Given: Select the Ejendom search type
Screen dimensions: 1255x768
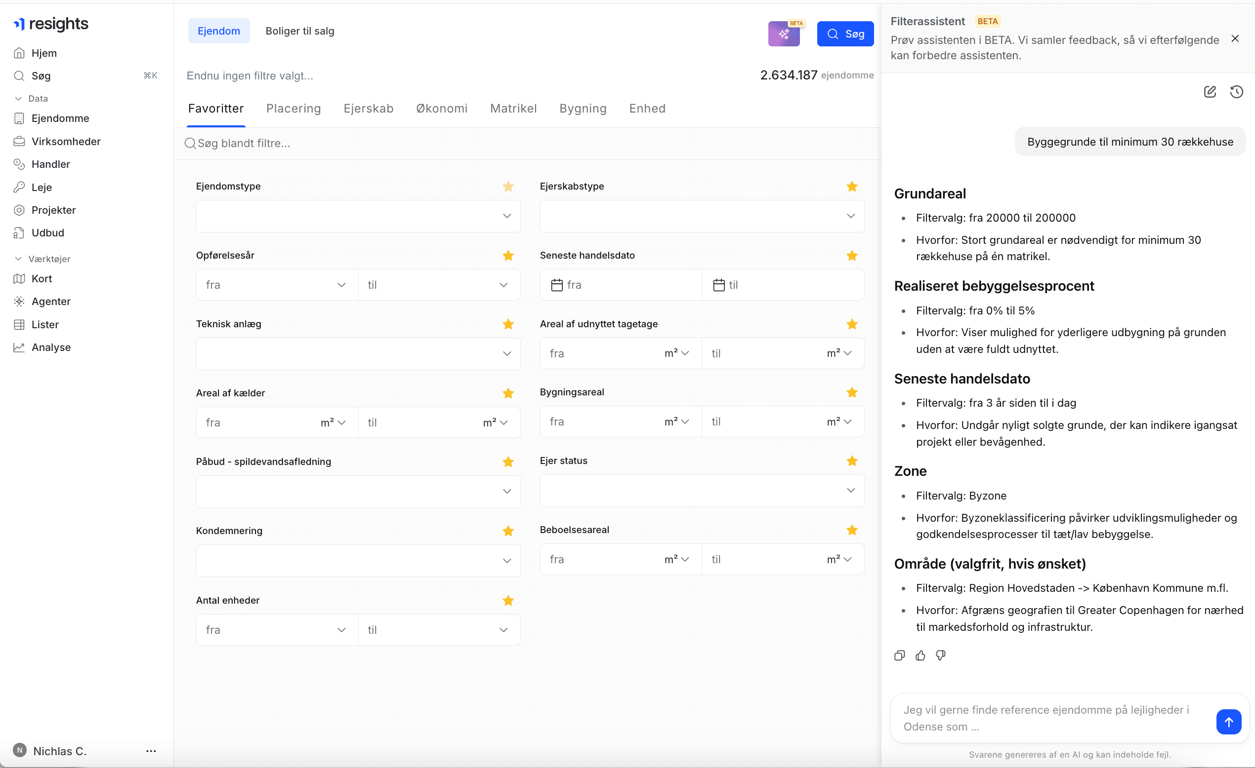Looking at the screenshot, I should (x=218, y=31).
